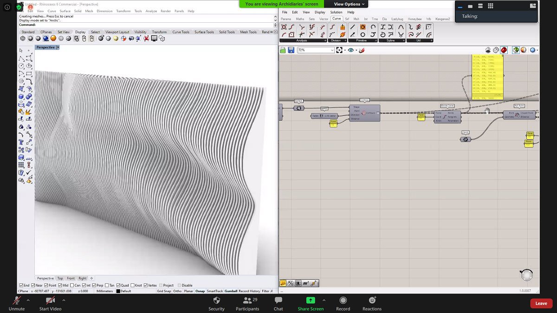Click the m² icon in Grasshopper bottom toolbar
Screen dimensions: 557x313
pos(306,283)
